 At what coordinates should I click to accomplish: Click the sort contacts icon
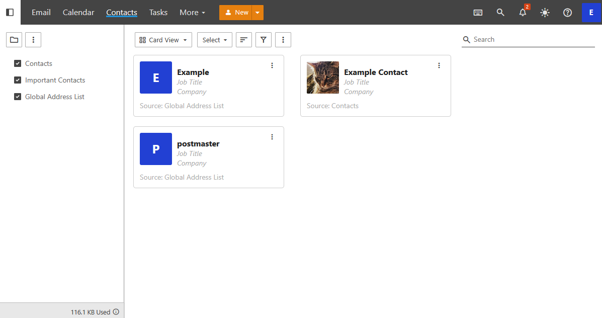pyautogui.click(x=244, y=40)
